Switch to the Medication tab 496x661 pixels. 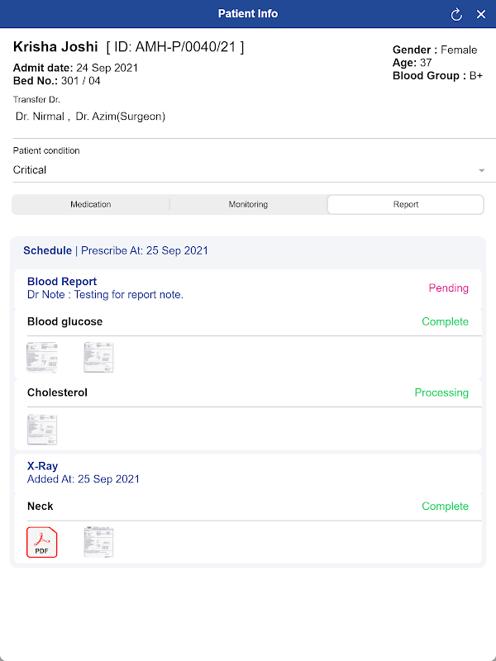[x=91, y=204]
